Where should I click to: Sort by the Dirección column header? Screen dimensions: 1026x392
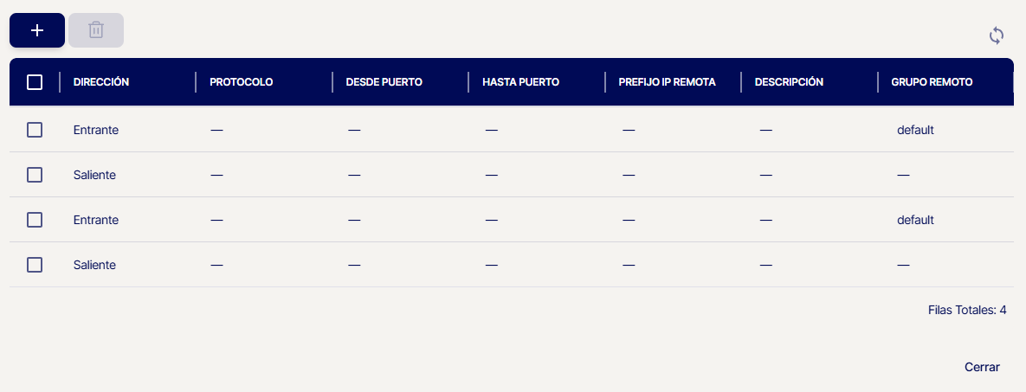tap(101, 82)
